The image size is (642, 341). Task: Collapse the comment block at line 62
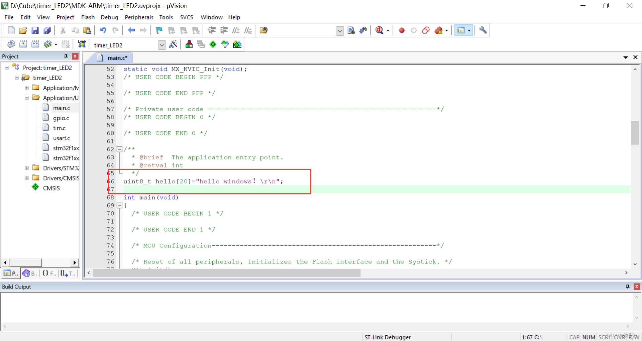119,149
